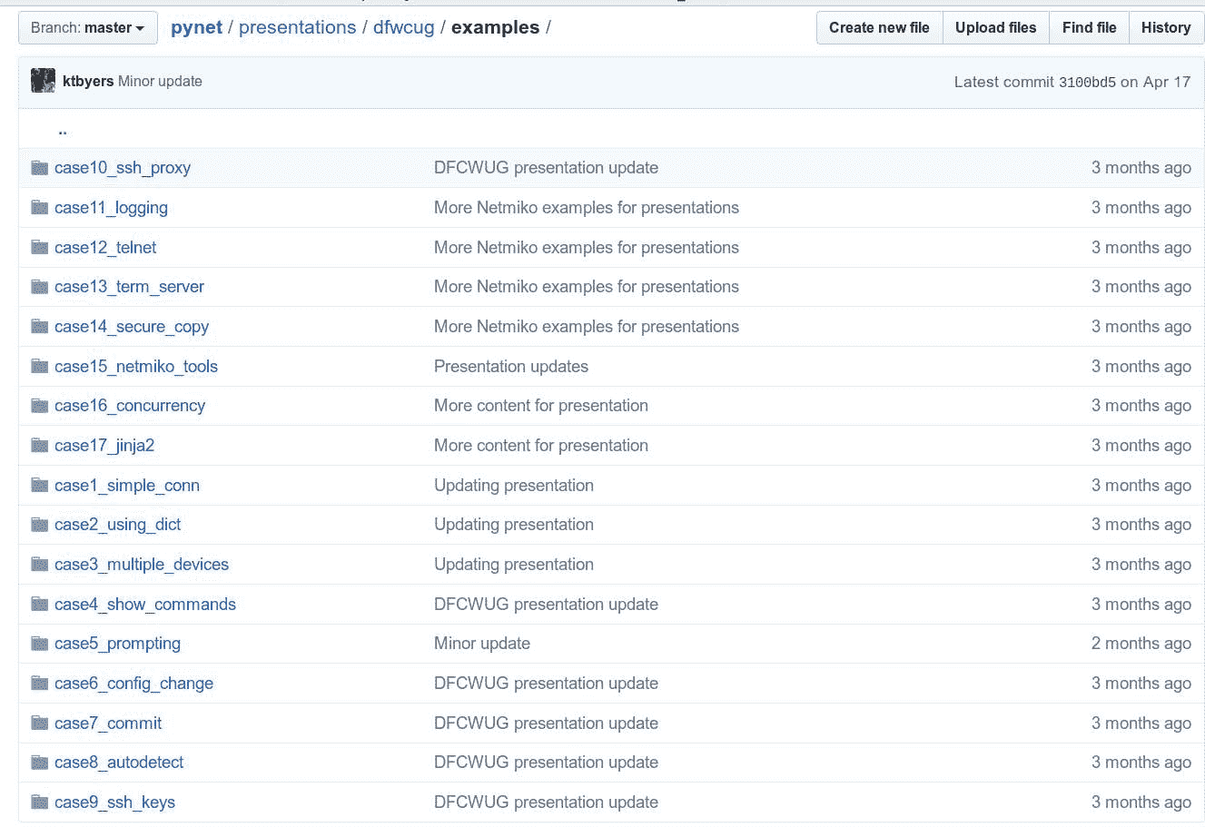
Task: Open commit message for case1_simple_conn row
Action: 514,486
